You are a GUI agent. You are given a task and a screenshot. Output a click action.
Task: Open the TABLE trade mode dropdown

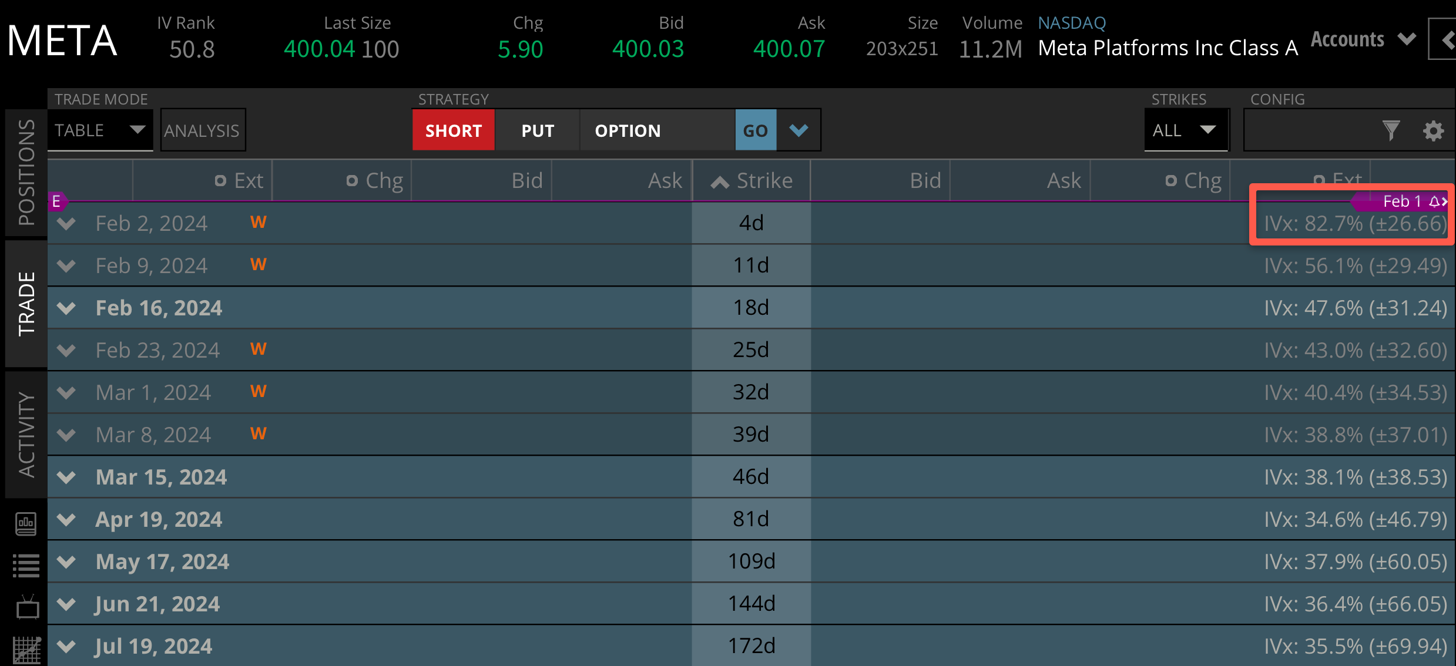click(x=100, y=130)
